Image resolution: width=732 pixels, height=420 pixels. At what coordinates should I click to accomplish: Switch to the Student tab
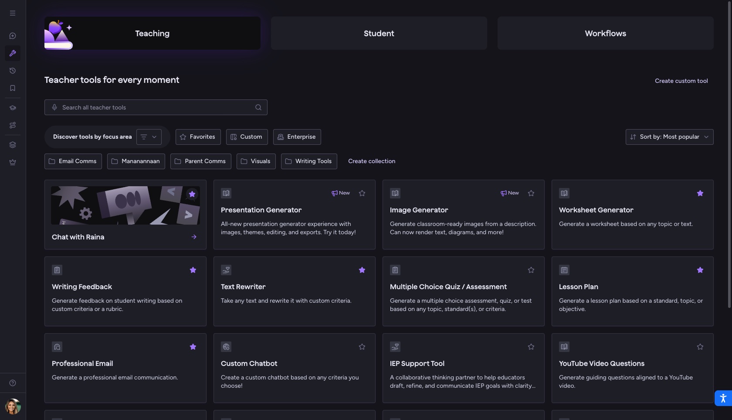(x=379, y=33)
